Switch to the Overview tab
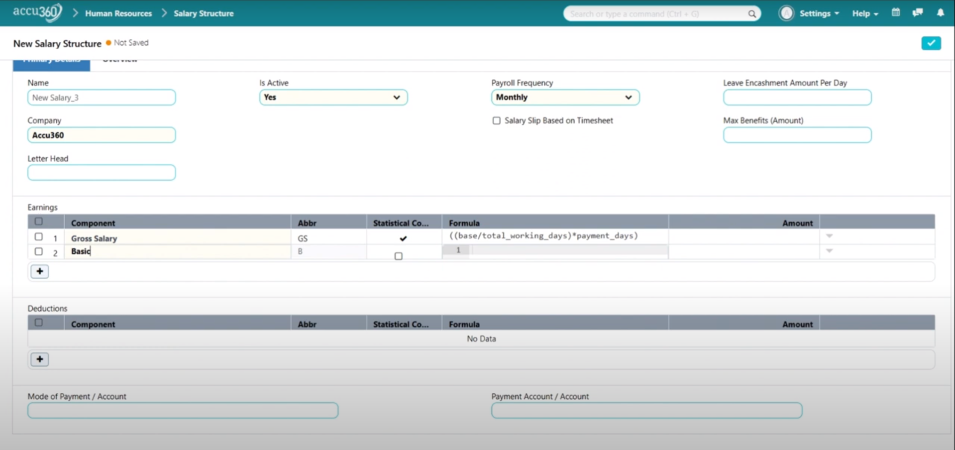This screenshot has height=450, width=955. (120, 61)
